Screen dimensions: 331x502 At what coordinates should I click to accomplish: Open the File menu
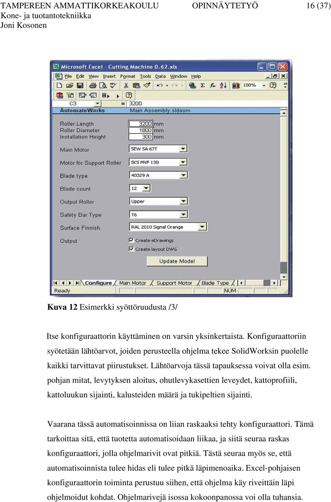[68, 77]
